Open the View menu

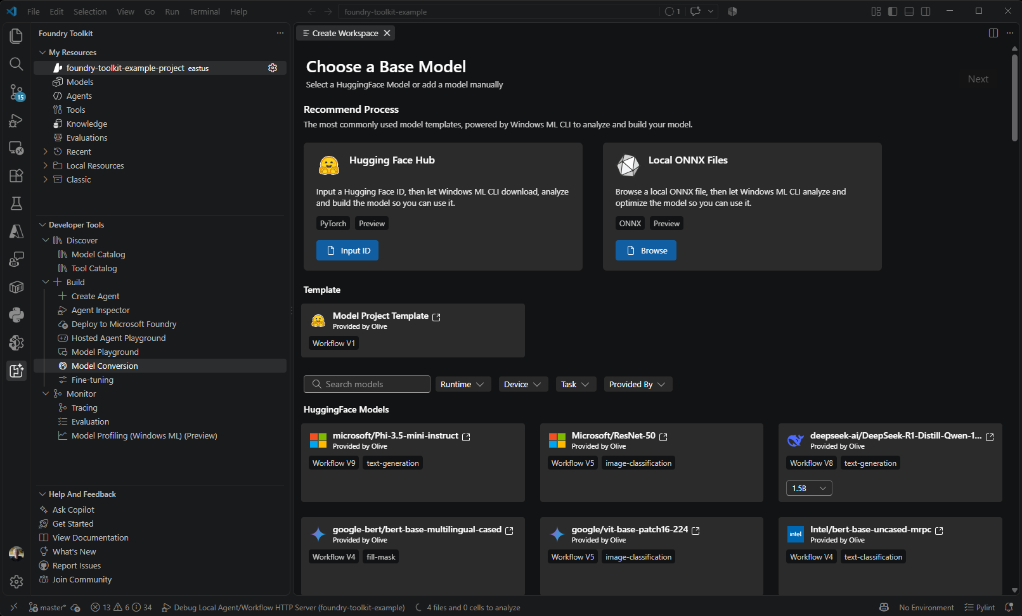pos(126,11)
